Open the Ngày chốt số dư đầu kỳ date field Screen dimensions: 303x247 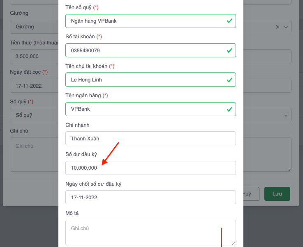[x=150, y=197]
